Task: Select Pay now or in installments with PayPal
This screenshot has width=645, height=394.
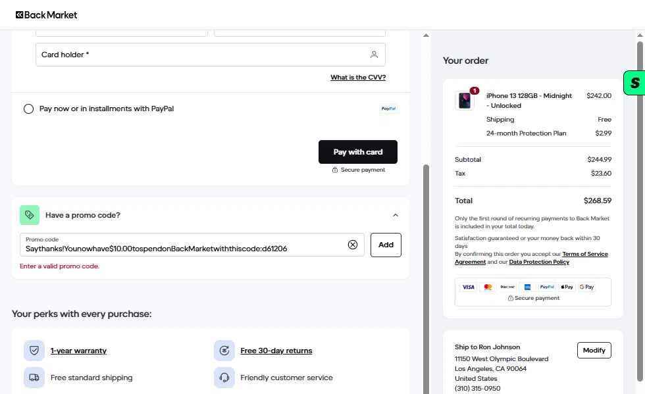Action: (28, 109)
